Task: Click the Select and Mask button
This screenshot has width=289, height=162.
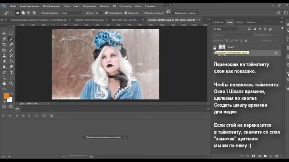Action: coord(186,13)
